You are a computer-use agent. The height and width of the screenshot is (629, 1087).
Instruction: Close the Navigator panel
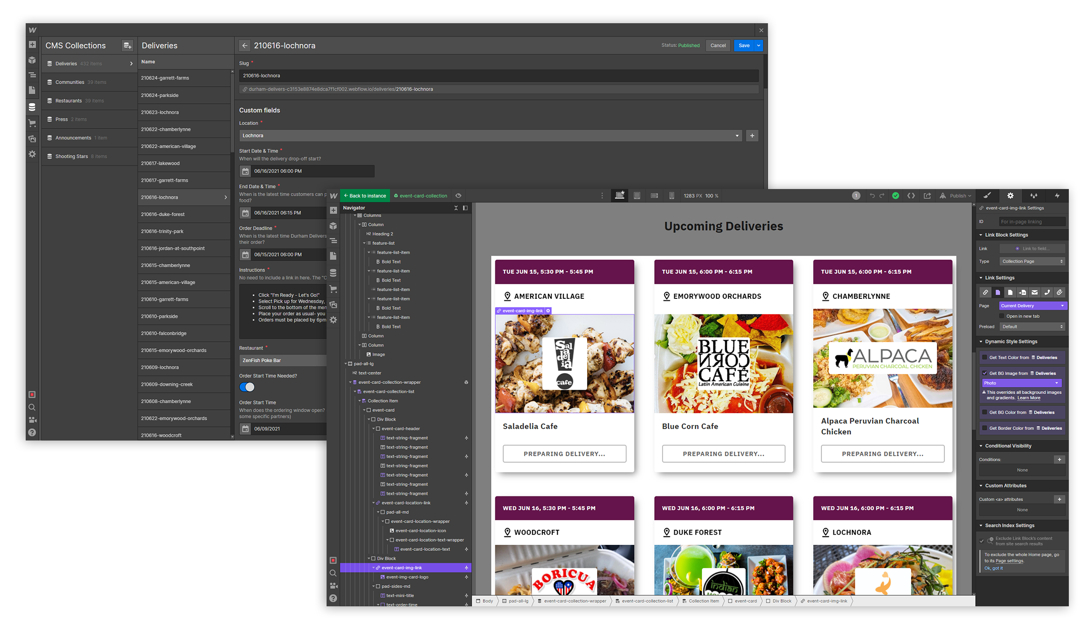coord(456,208)
